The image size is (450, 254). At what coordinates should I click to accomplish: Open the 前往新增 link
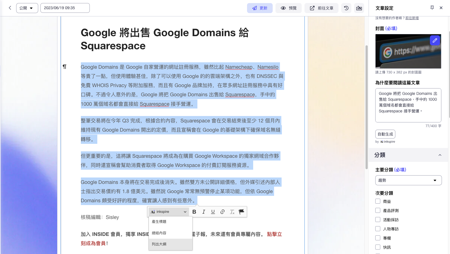412,18
